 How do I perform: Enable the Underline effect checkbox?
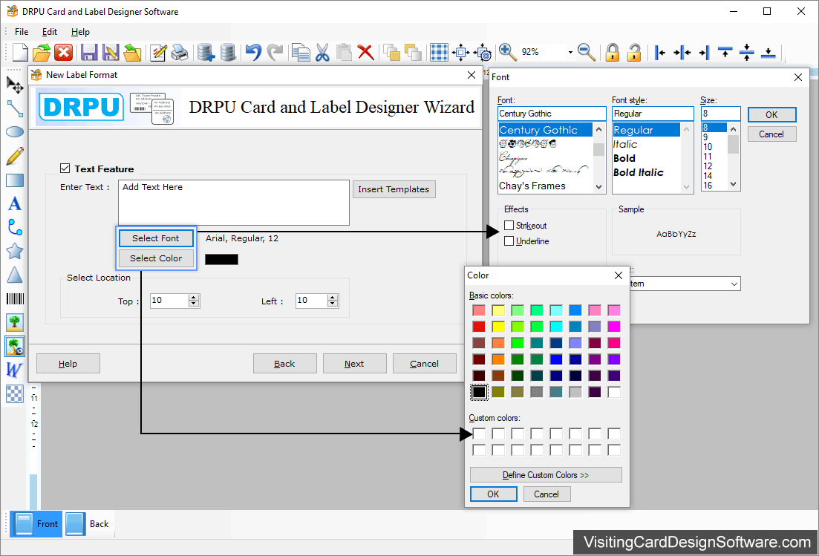coord(509,241)
